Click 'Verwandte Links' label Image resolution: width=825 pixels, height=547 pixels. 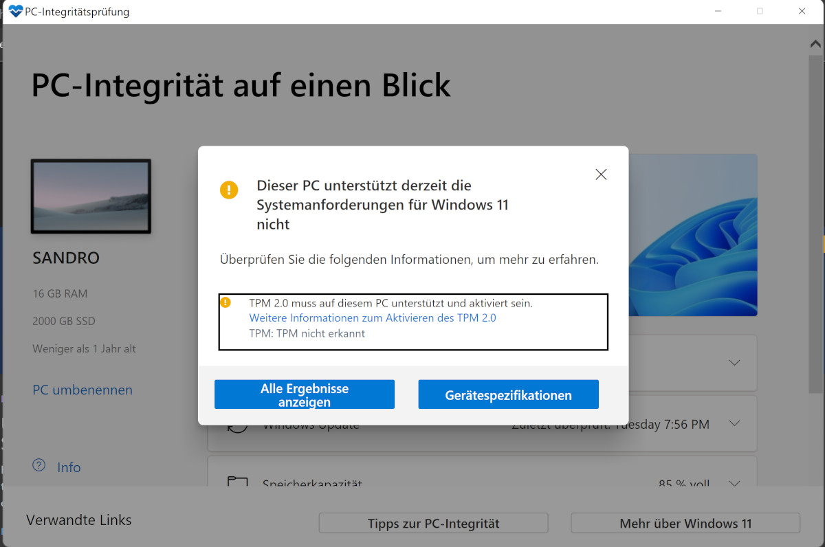[79, 520]
